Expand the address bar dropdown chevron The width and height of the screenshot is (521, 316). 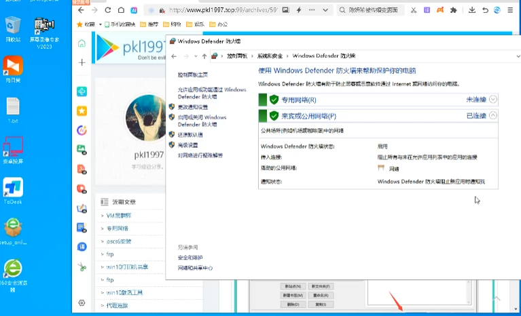click(x=325, y=10)
